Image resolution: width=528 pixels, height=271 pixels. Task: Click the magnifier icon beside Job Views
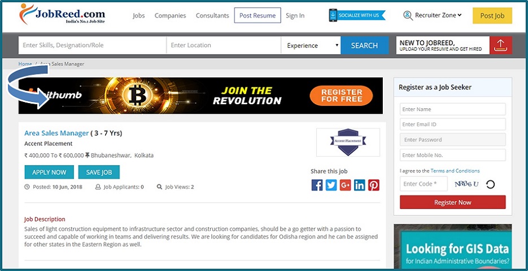(160, 186)
